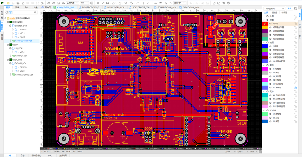This screenshot has width=302, height=157.
Task: Switch to the K100_CENTER_V01 tab
Action: coord(65,7)
